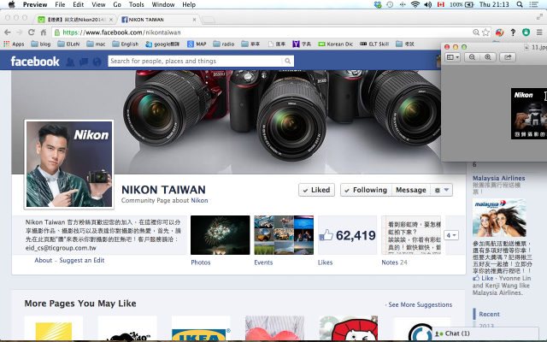Close the NIKON TAIWAN tab
The height and width of the screenshot is (342, 547).
click(194, 20)
